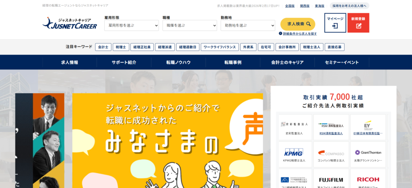Click the 在宅可 keyword tag
The width and height of the screenshot is (412, 188).
265,47
